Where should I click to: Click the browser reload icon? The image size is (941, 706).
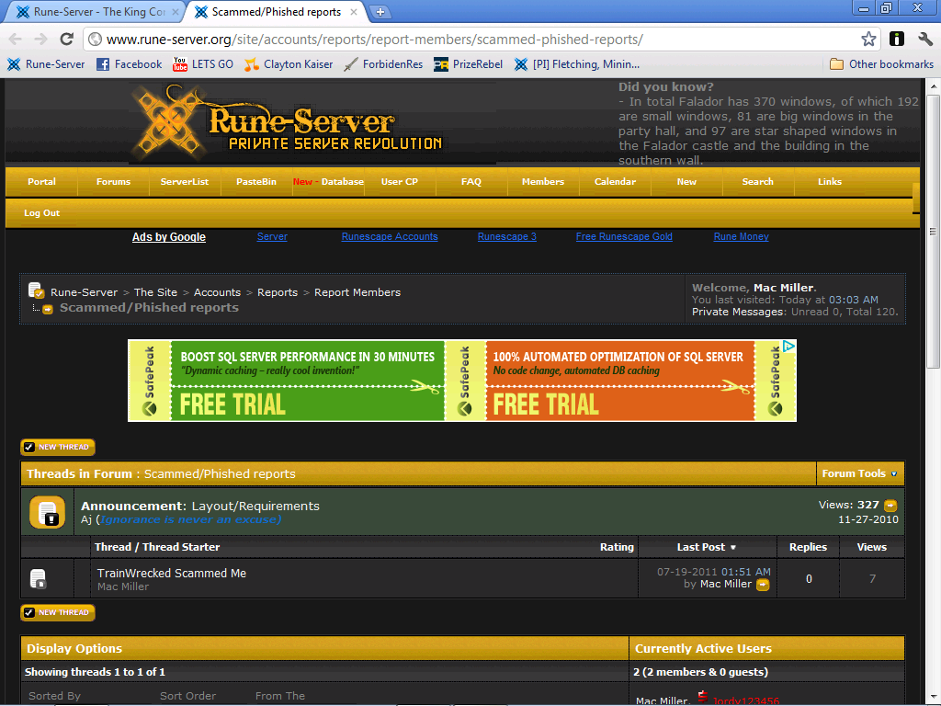pos(66,39)
